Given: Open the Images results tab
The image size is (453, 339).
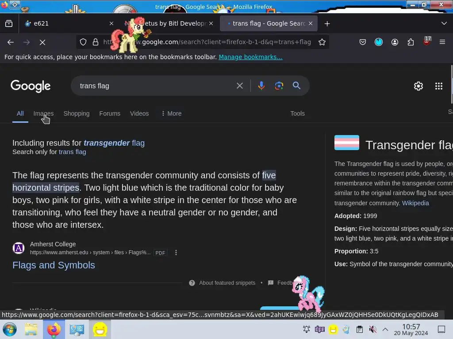Looking at the screenshot, I should coord(43,113).
